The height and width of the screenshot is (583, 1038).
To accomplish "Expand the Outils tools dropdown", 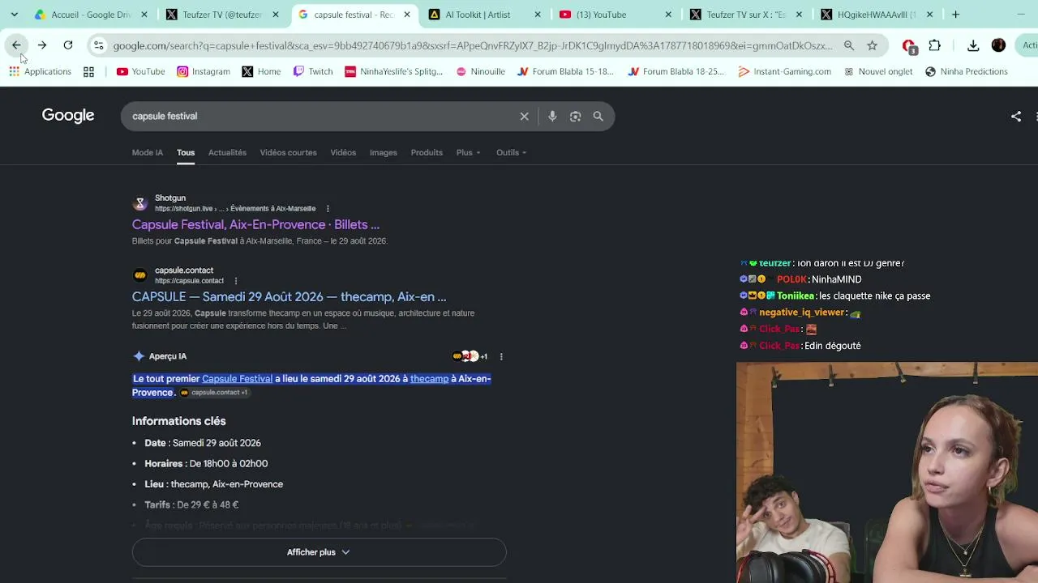I will [x=512, y=152].
